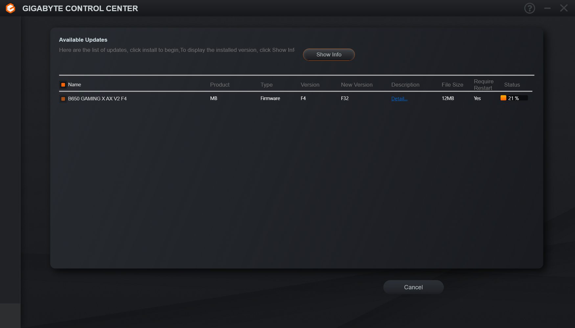Cancel the firmware update
575x328 pixels.
pos(413,287)
